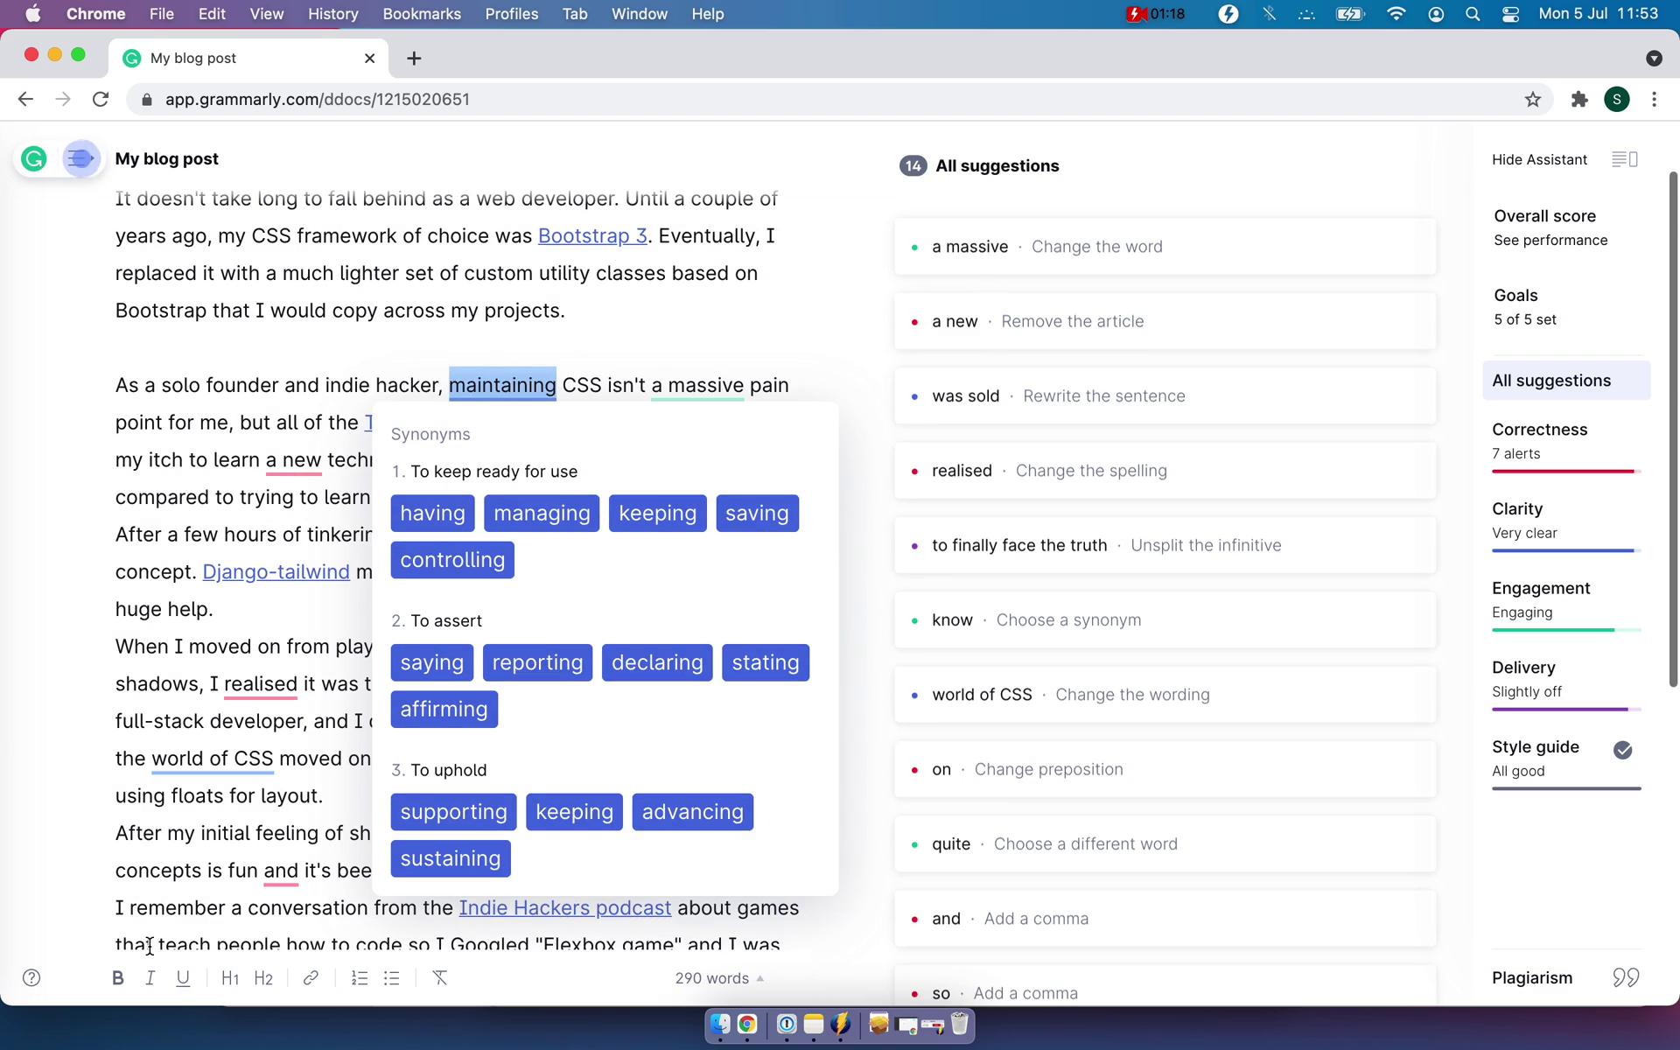Viewport: 1680px width, 1050px height.
Task: Click 'All suggestions' filter tab
Action: (1551, 379)
